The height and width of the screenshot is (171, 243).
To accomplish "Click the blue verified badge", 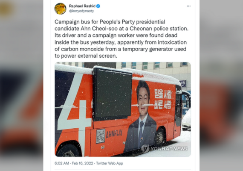I will 98,6.
